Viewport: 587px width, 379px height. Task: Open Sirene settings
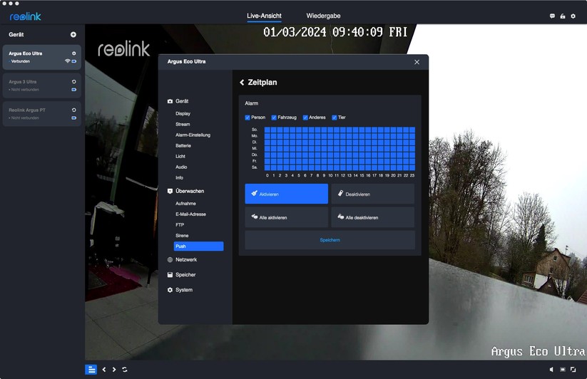tap(182, 236)
